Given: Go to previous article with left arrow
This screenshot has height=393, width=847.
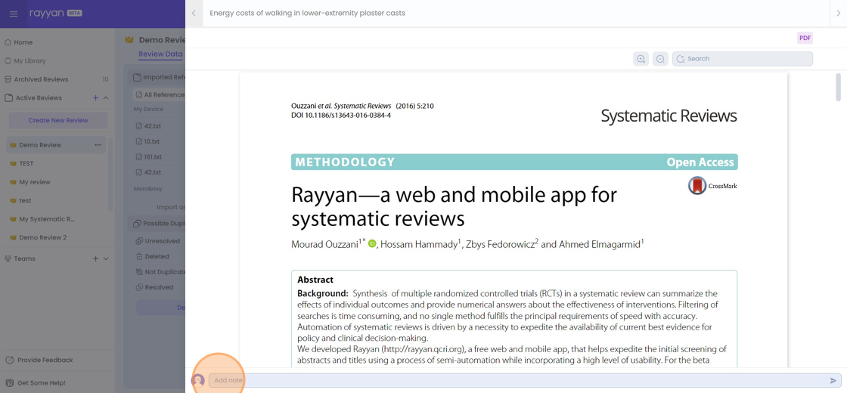Looking at the screenshot, I should (194, 13).
